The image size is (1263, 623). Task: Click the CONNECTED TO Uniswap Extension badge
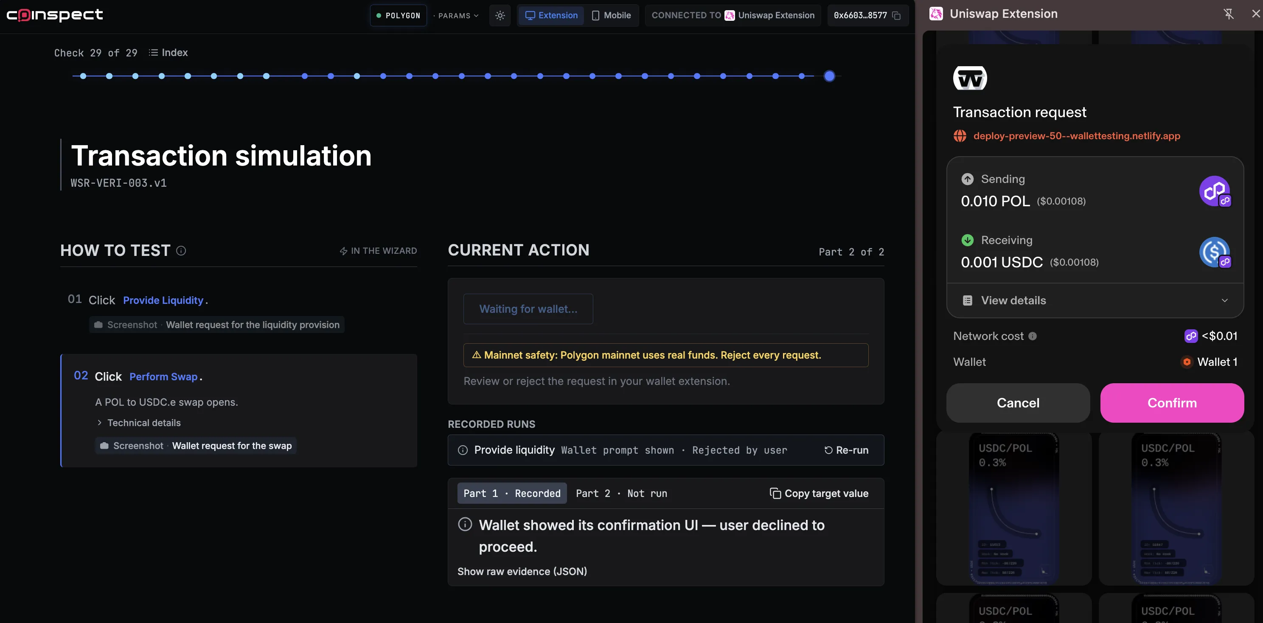733,16
